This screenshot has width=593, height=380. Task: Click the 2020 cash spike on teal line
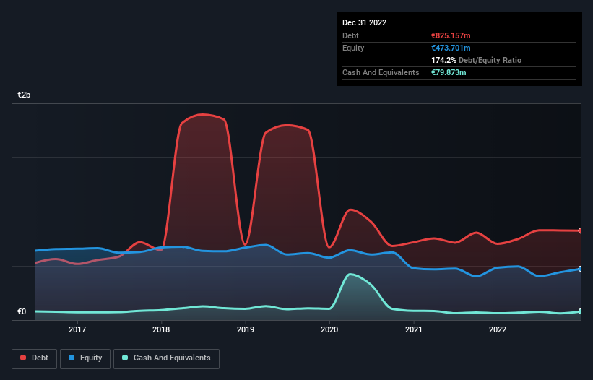(x=350, y=274)
